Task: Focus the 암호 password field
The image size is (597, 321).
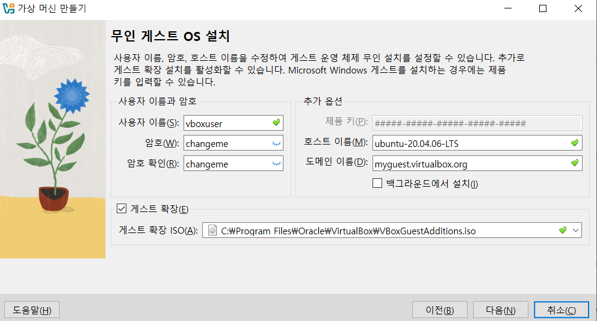Action: click(x=234, y=143)
